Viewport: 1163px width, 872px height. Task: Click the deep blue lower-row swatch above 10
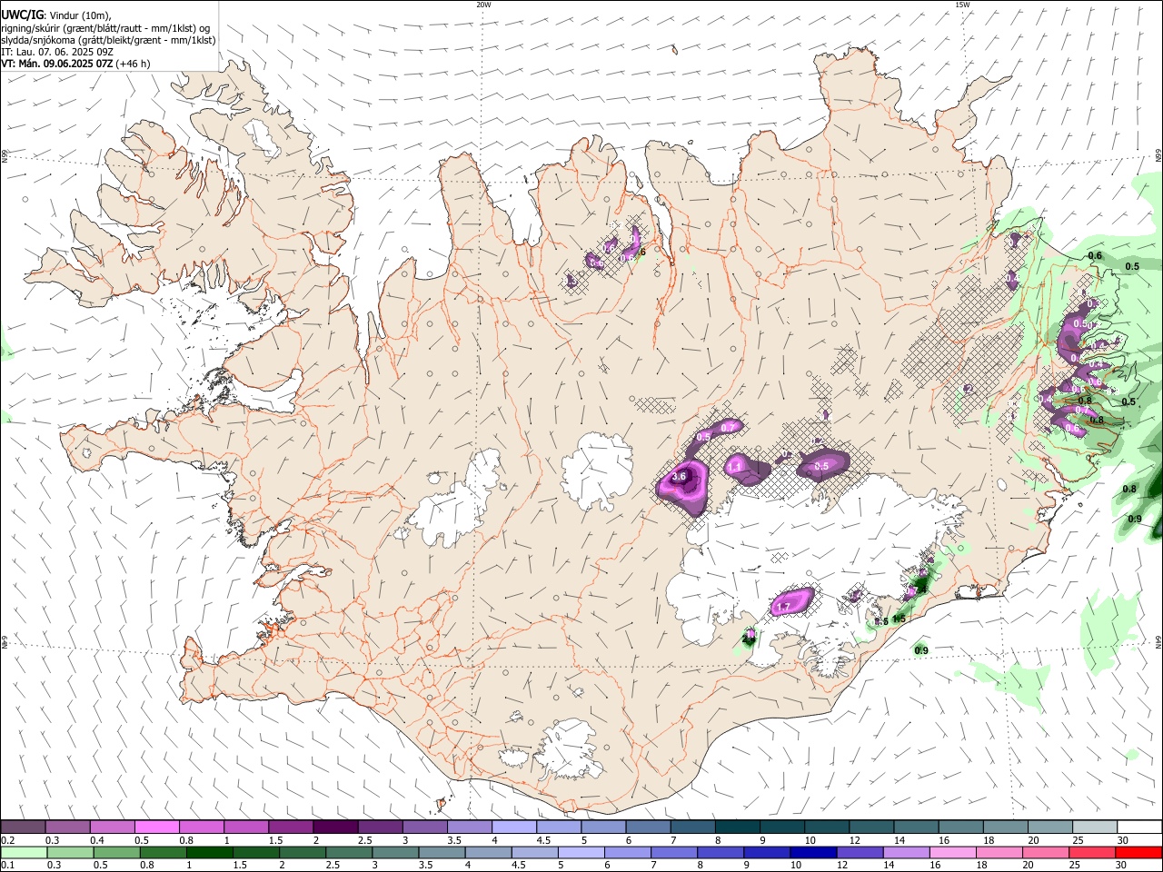813,852
